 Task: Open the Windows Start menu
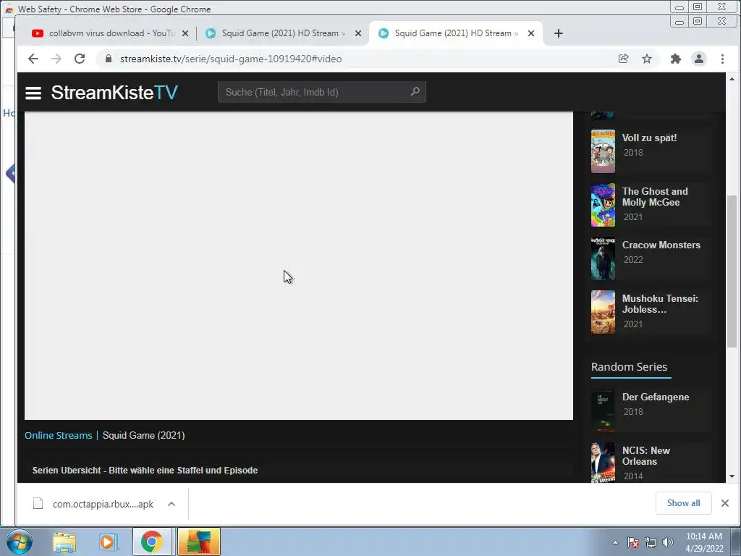19,542
